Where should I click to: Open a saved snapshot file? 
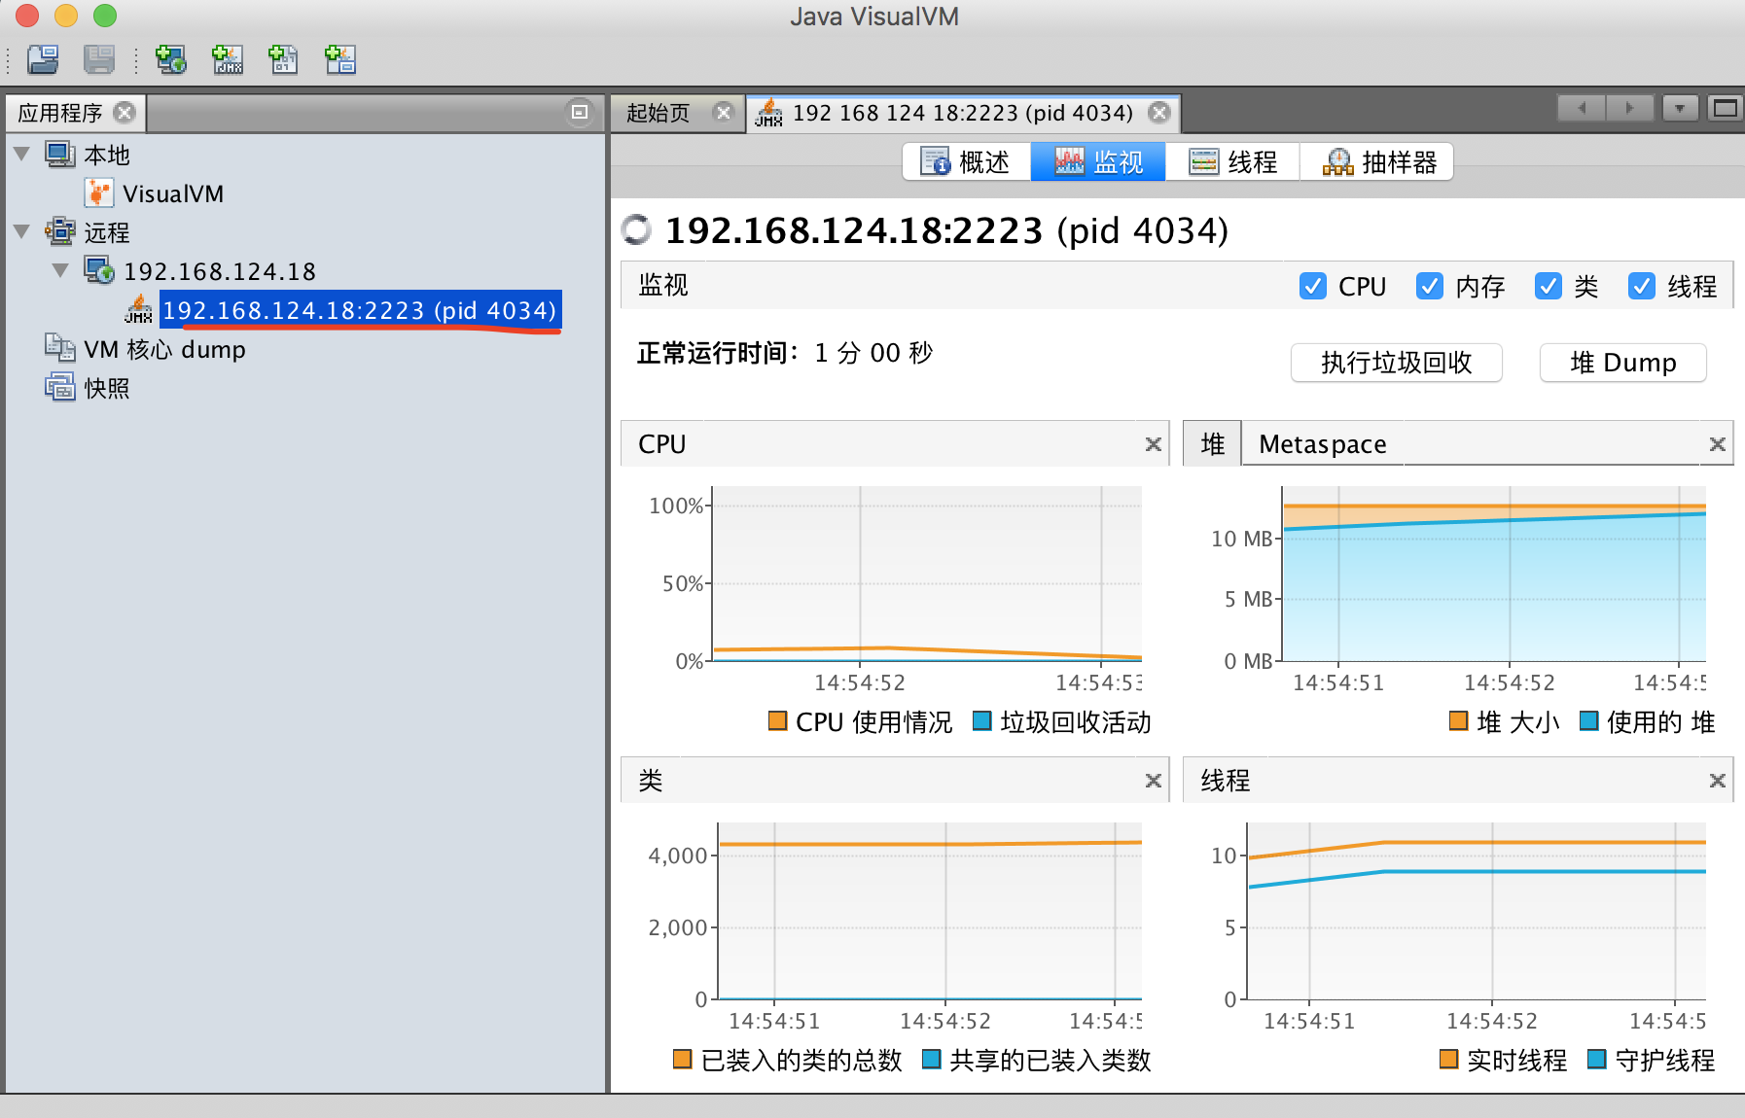click(44, 59)
